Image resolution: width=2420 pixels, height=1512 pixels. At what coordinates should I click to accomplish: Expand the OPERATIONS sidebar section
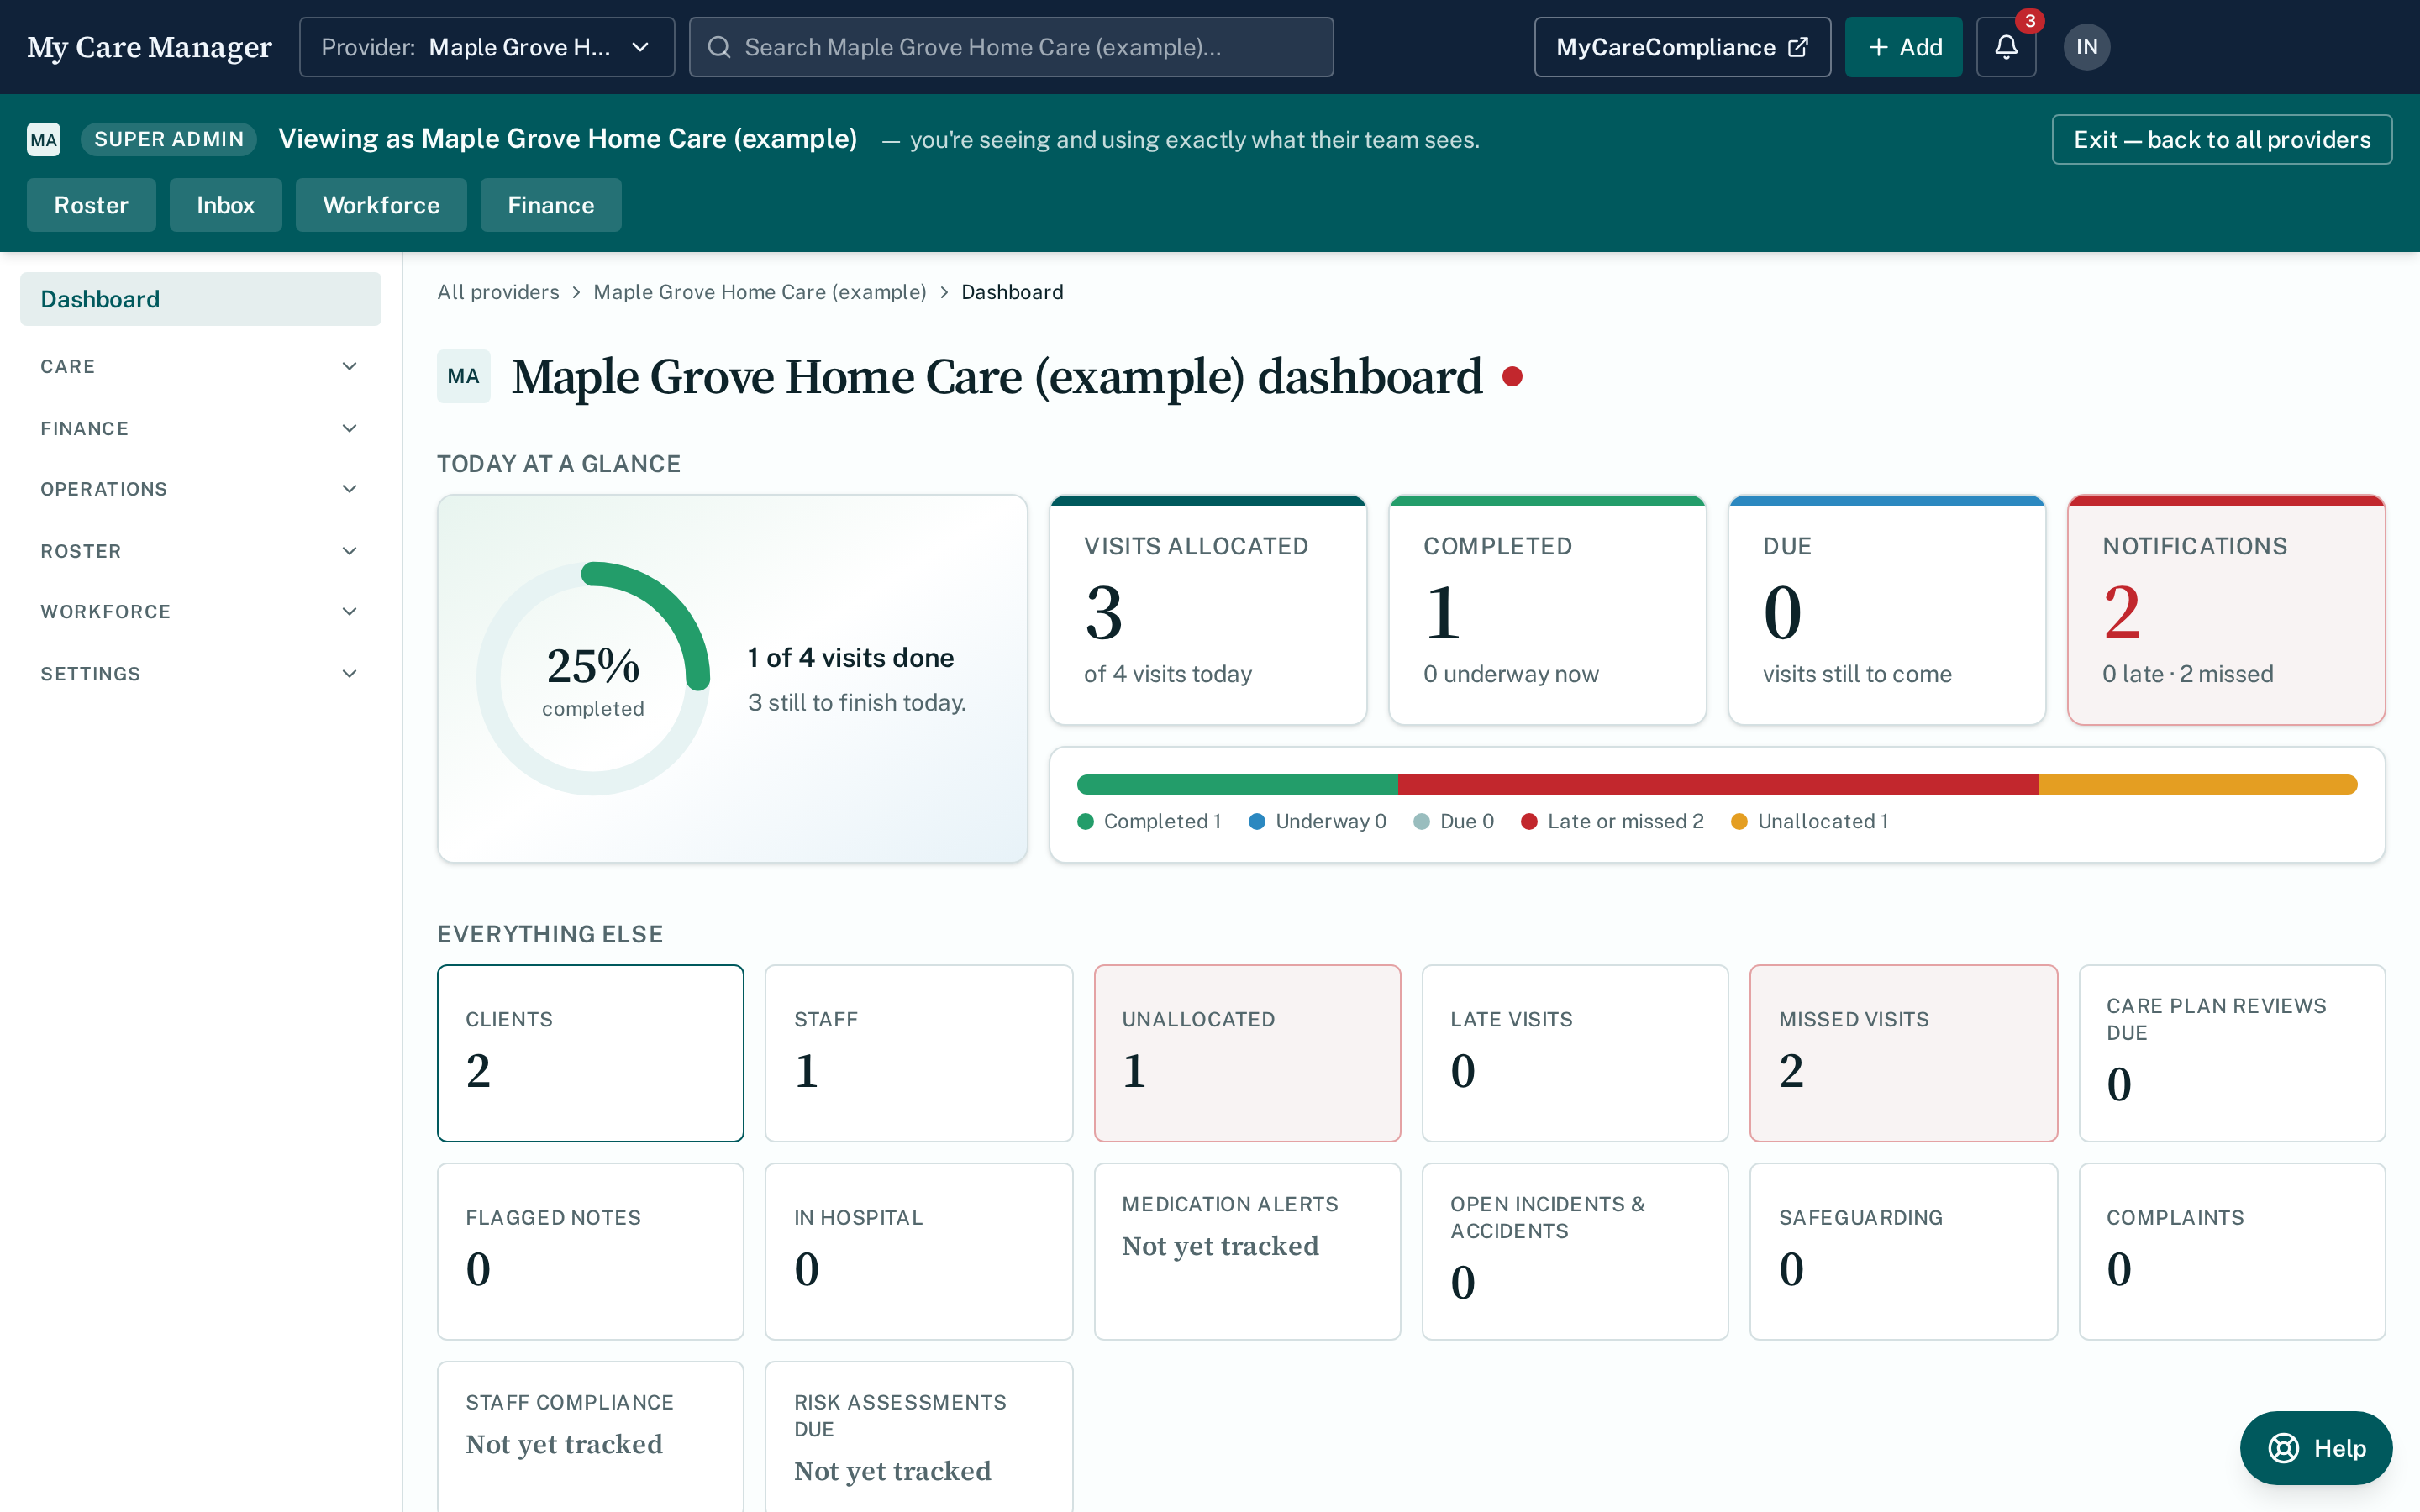click(200, 489)
